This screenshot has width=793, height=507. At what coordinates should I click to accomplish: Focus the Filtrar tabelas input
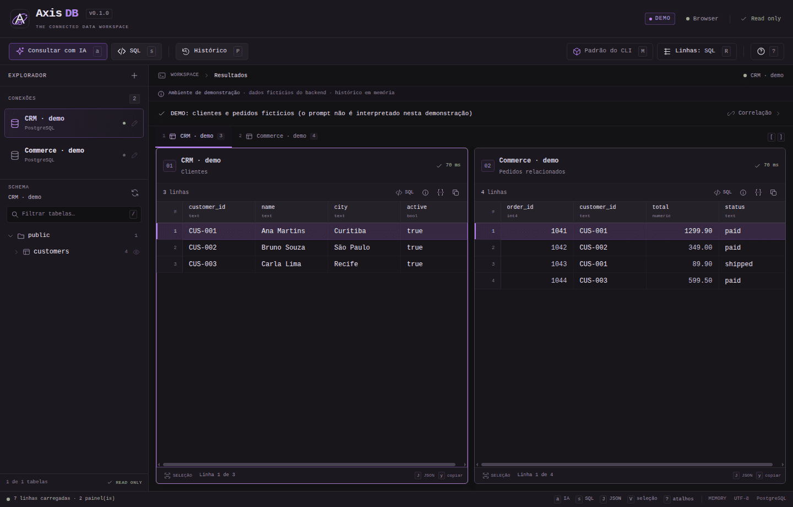[x=74, y=214]
